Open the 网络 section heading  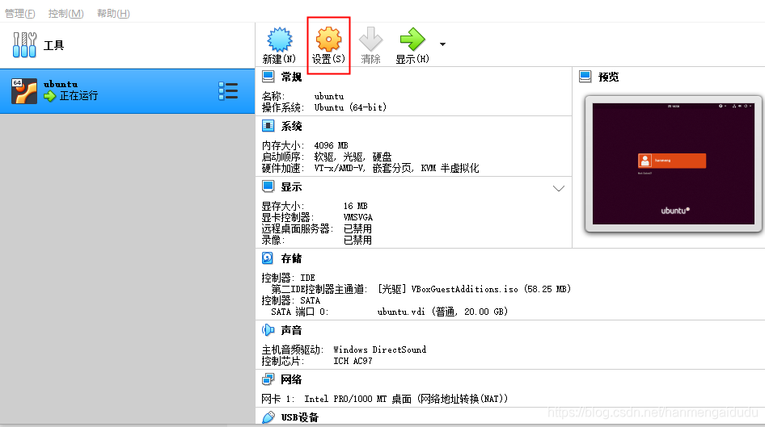(291, 379)
